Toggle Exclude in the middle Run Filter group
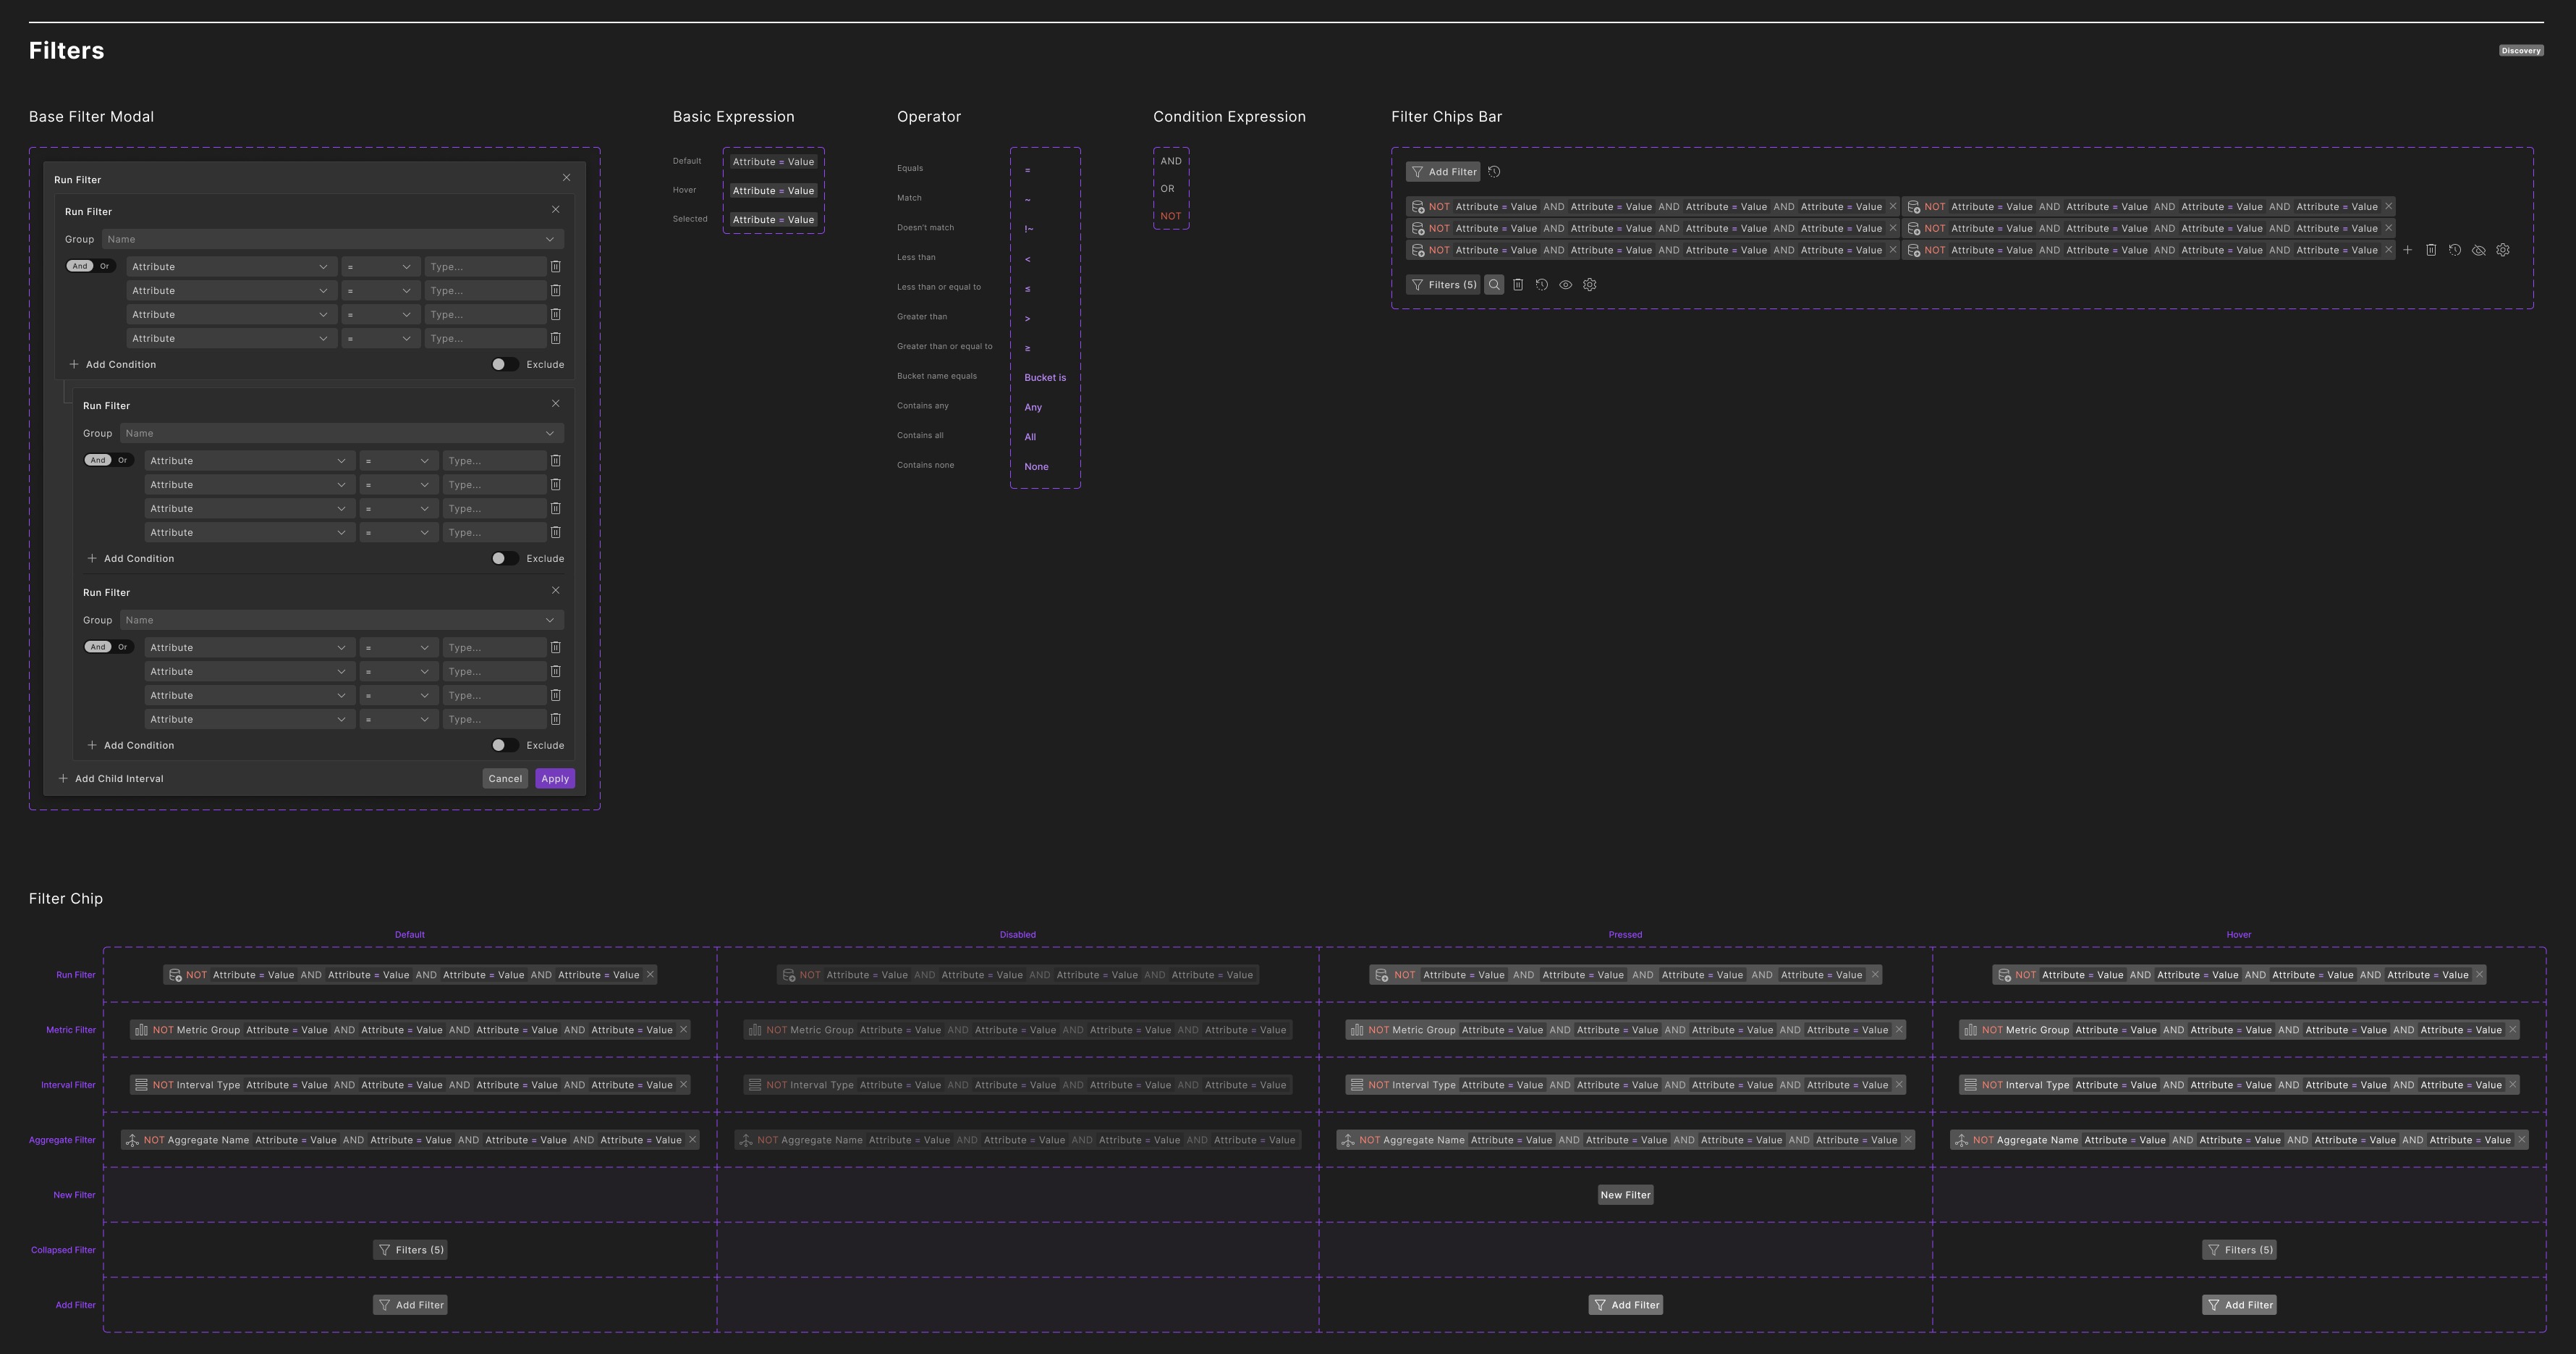The image size is (2576, 1354). [504, 558]
